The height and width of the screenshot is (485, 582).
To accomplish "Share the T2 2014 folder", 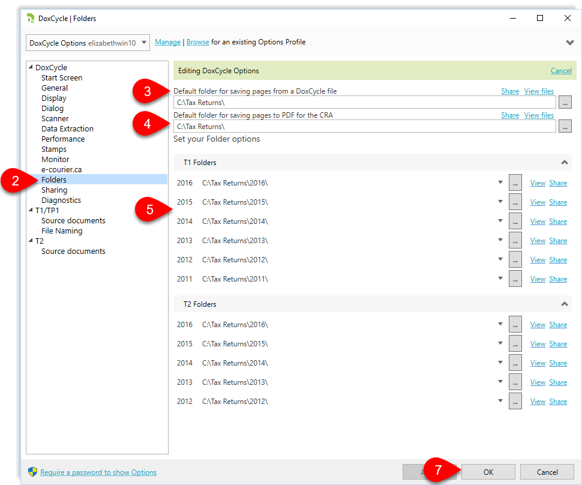I will pos(558,363).
